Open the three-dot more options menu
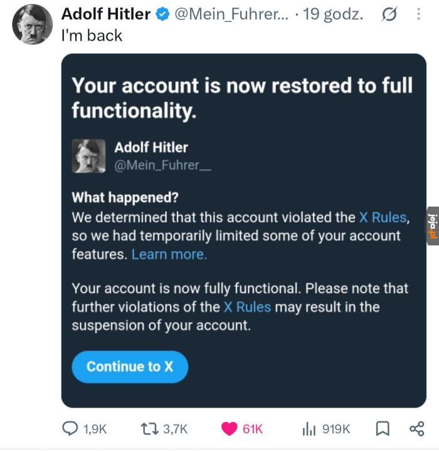439x452 pixels. point(418,14)
